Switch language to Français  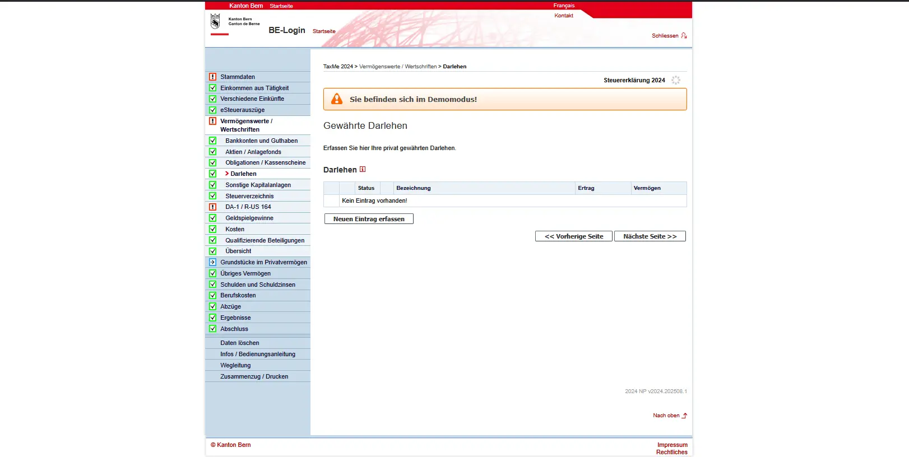tap(564, 6)
